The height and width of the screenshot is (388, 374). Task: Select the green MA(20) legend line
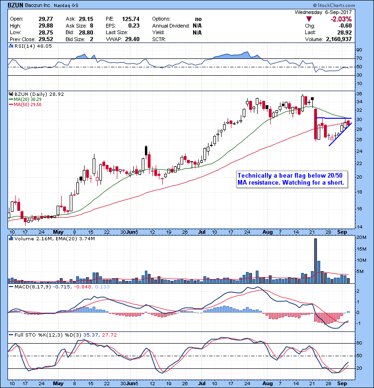click(11, 100)
